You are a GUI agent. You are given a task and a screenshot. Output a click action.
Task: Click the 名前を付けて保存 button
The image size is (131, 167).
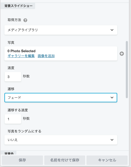65,160
